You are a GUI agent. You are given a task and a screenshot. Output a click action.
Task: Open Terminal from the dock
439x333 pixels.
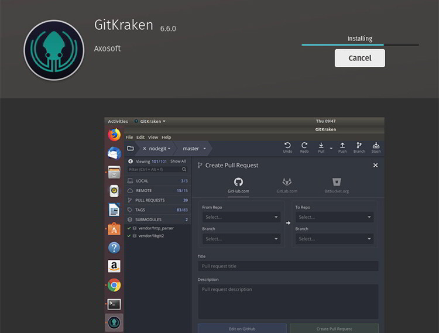pos(114,304)
